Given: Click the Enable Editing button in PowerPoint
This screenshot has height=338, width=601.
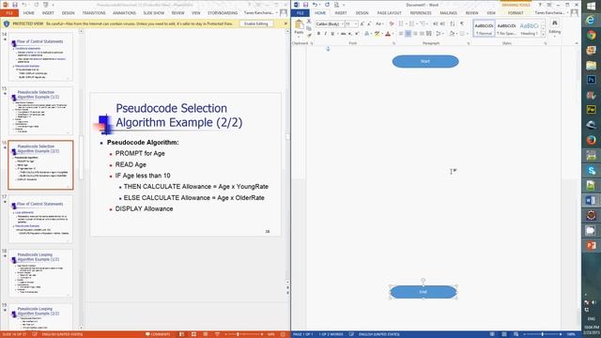Looking at the screenshot, I should 256,23.
